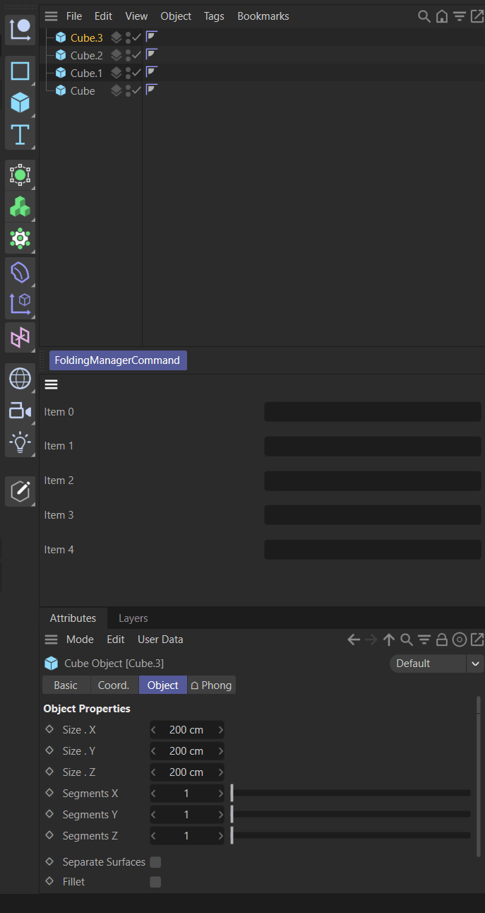Image resolution: width=485 pixels, height=913 pixels.
Task: Toggle keyframe diamond for Size . X
Action: (x=49, y=729)
